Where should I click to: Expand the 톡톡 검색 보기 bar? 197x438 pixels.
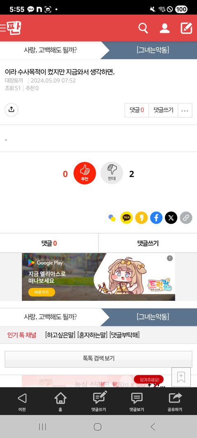pyautogui.click(x=98, y=359)
